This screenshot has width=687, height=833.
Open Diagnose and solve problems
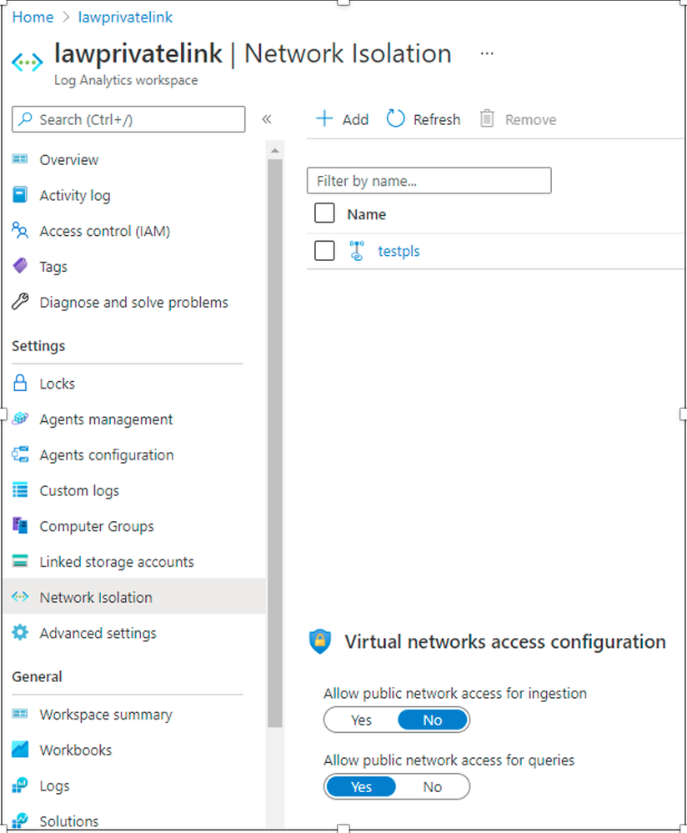(x=134, y=302)
